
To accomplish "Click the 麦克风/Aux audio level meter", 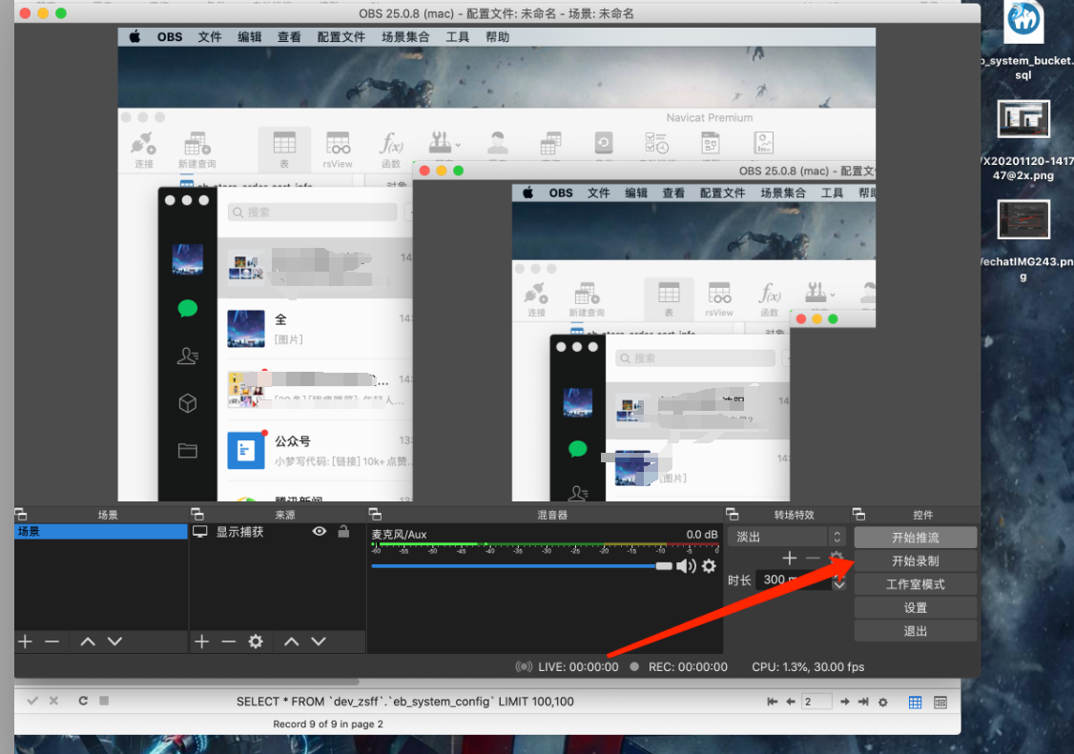I will point(545,546).
